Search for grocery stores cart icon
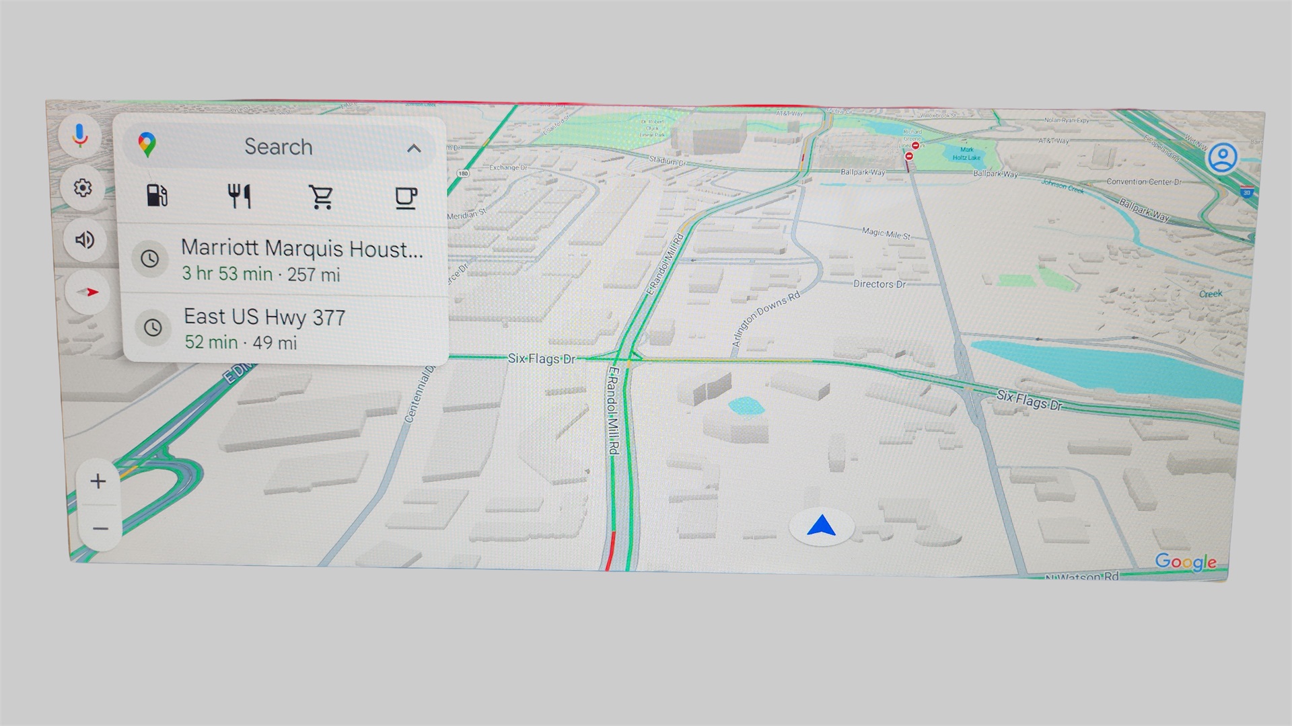The height and width of the screenshot is (726, 1292). point(321,198)
